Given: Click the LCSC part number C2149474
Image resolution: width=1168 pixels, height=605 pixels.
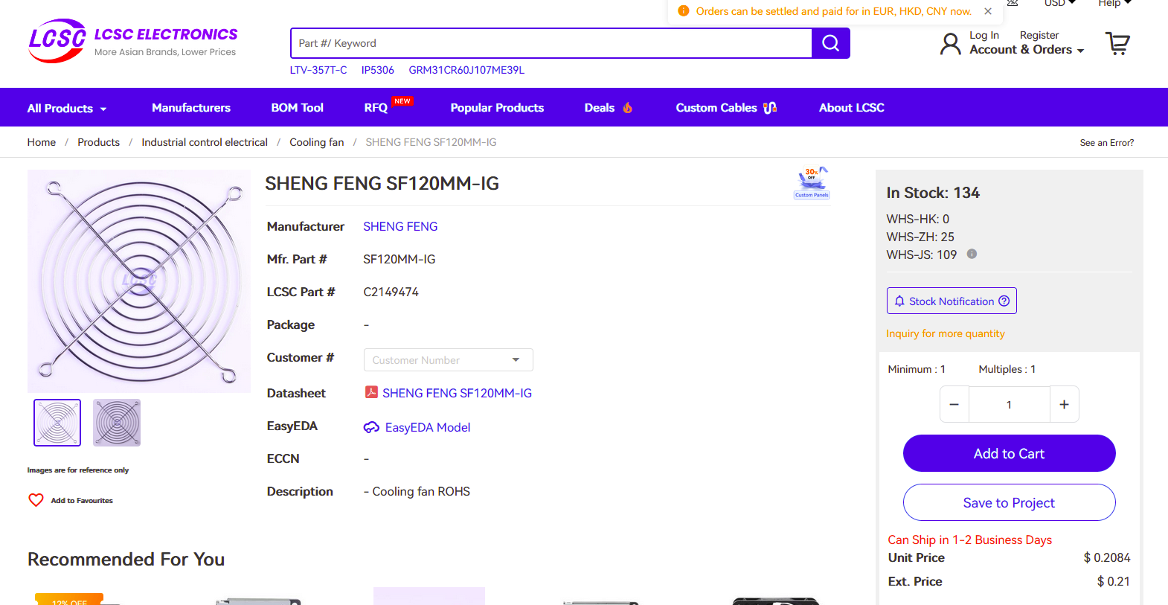Looking at the screenshot, I should 391,292.
